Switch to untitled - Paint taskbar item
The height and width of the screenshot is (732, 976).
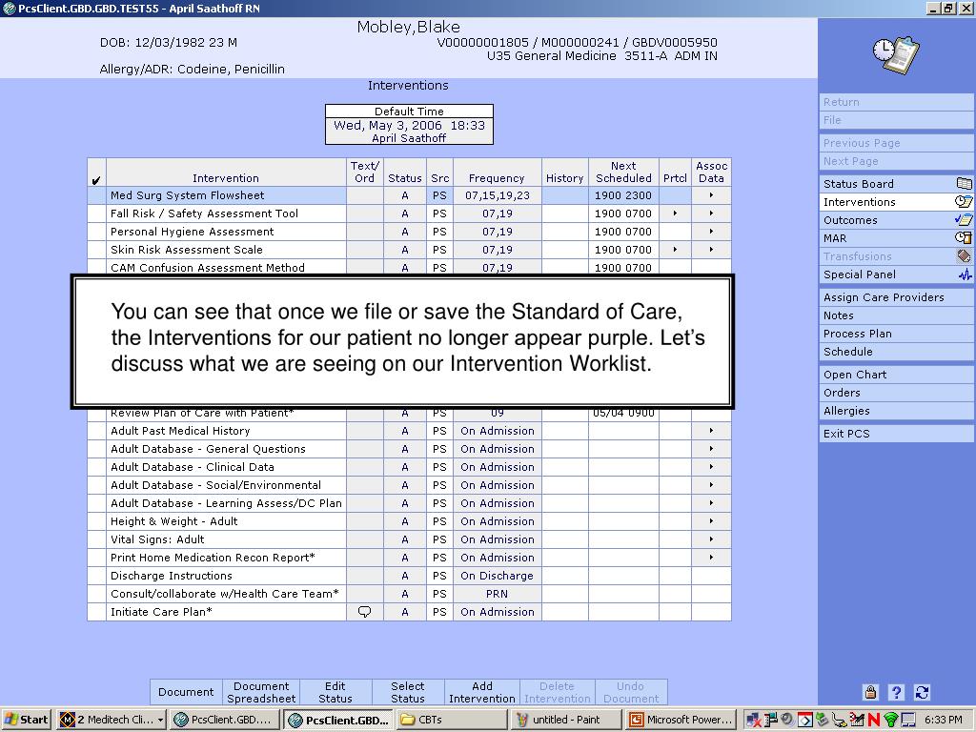pos(566,720)
